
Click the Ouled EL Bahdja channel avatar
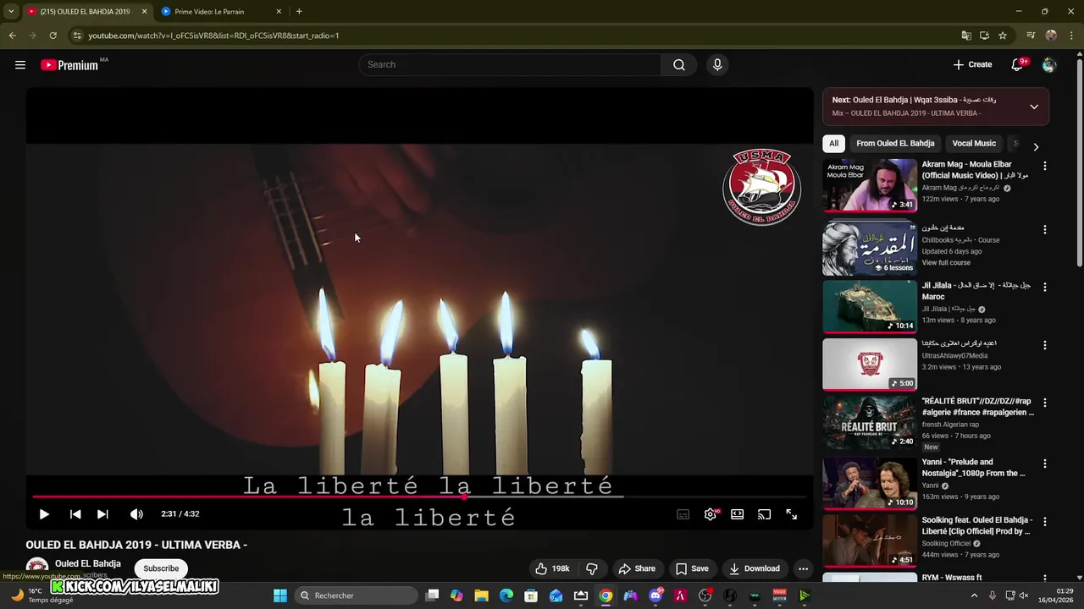pos(37,568)
